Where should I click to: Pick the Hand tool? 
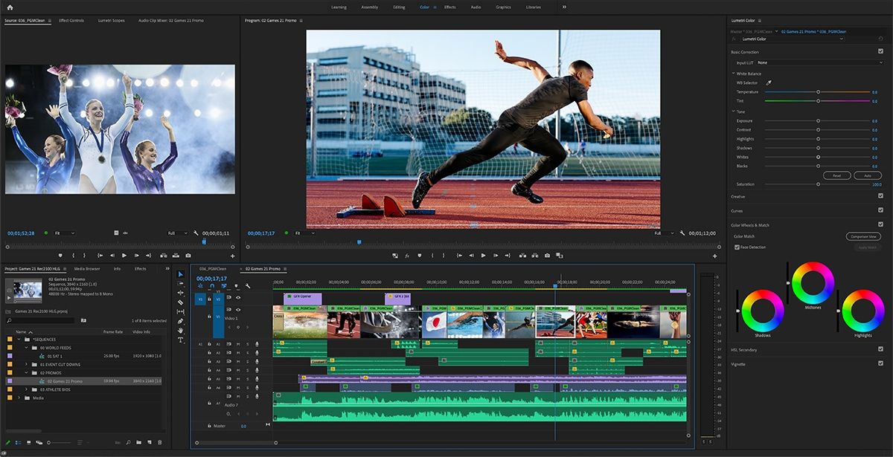tap(180, 331)
